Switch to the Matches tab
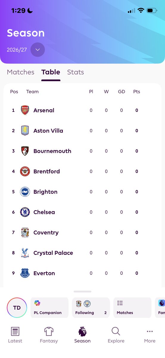The image size is (165, 358). (21, 72)
